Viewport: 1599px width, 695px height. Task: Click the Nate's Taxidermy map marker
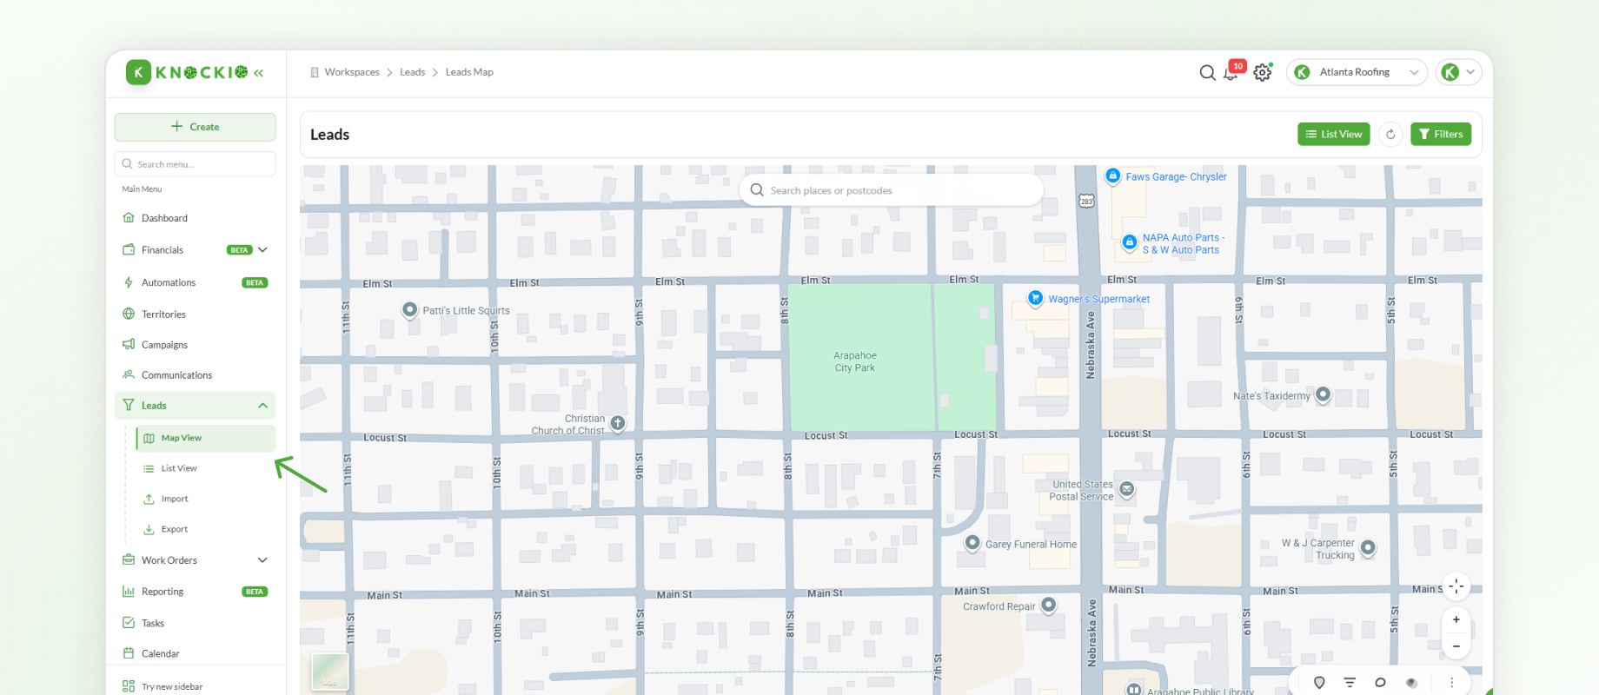coord(1323,394)
